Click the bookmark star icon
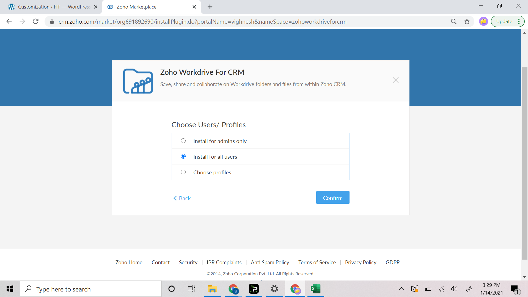Image resolution: width=528 pixels, height=297 pixels. coord(467,21)
